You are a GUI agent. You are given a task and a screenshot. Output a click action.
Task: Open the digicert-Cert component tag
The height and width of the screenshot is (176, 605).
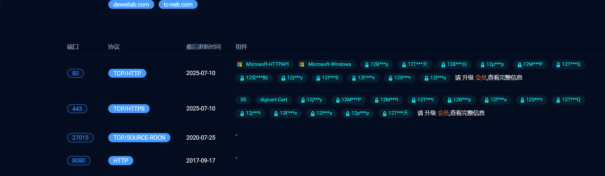click(x=273, y=100)
